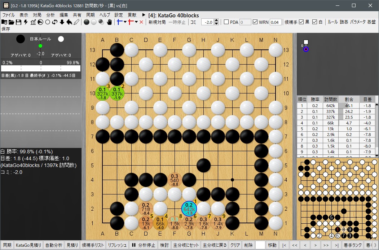This screenshot has height=250, width=379.
Task: Click the empty circle outline icon
Action: [48, 22]
